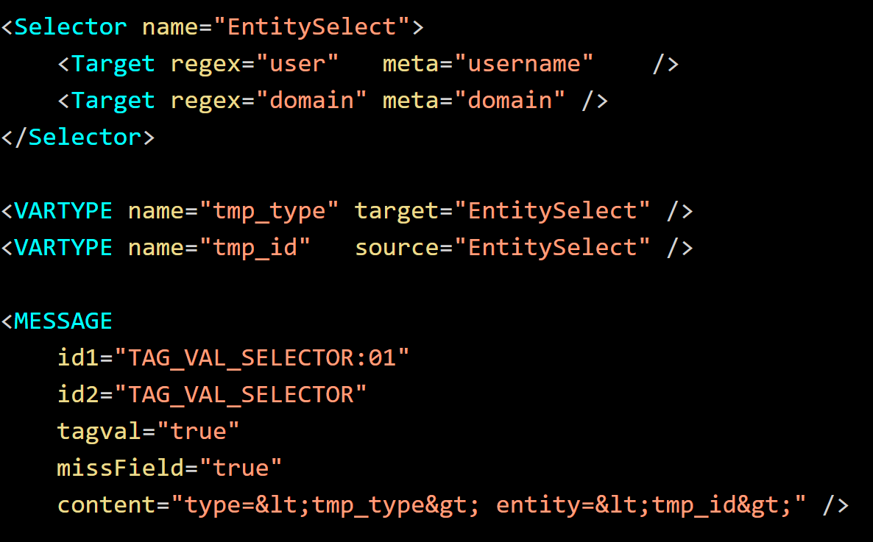Click the source attribute in VARTYPE
873x542 pixels.
(x=397, y=248)
